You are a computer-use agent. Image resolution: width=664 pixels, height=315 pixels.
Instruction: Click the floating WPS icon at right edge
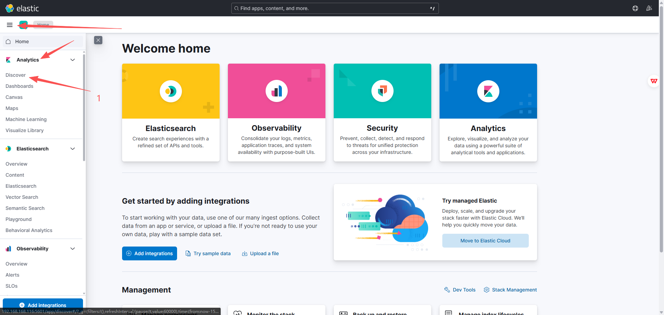pos(654,81)
